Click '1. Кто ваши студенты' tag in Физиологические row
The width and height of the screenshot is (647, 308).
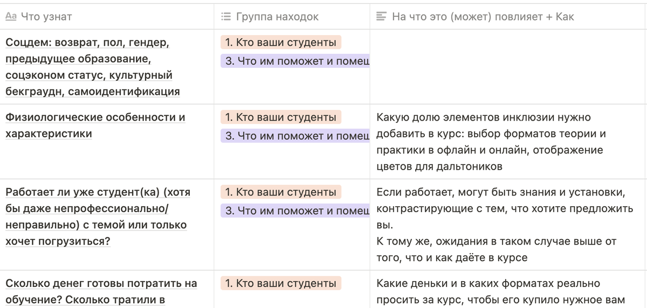(281, 117)
